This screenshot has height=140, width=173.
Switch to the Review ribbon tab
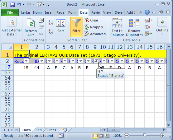pos(95,12)
